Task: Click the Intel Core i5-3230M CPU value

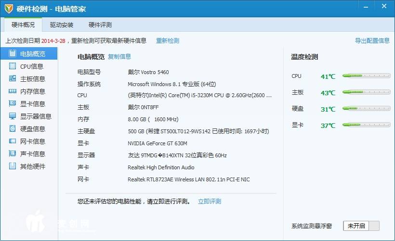Action: 200,95
